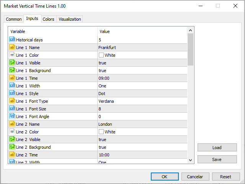245x184 pixels.
Task: Click the string icon beside Line 1 Time
Action: coord(12,78)
